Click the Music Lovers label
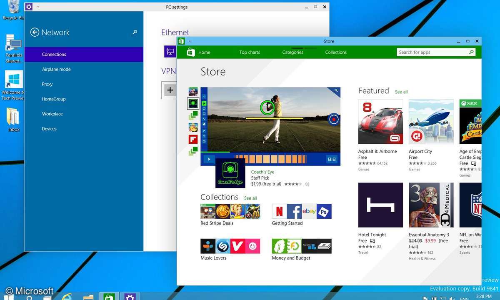This screenshot has width=500, height=300. click(213, 258)
